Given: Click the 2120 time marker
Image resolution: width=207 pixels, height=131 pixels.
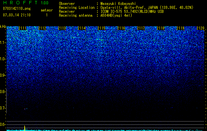Looking at the screenshot, I should 200,28.
